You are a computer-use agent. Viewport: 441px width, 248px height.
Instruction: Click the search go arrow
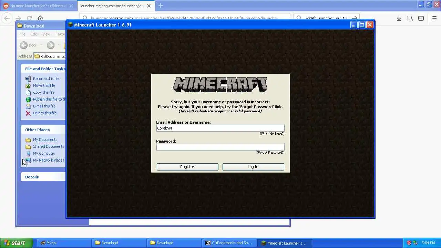tap(355, 18)
